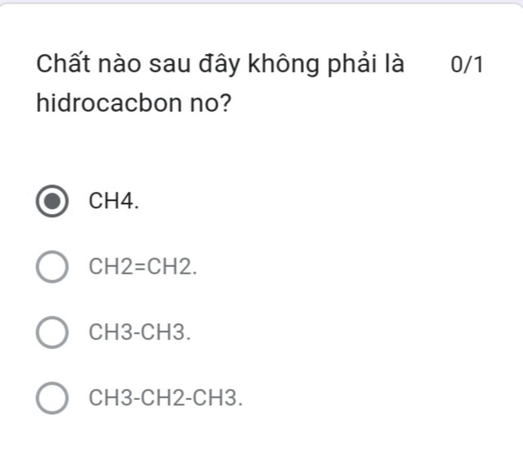Click the words 'hidrocacbon no?' in question
This screenshot has width=523, height=472.
pos(134,103)
